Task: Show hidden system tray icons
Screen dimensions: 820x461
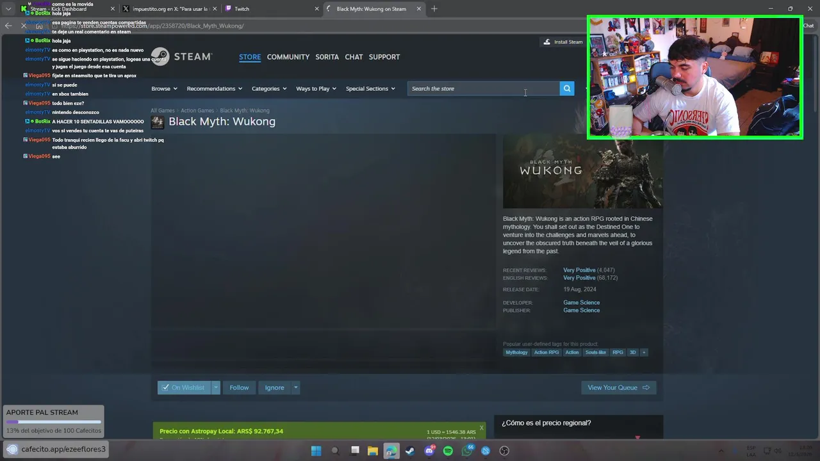Action: tap(721, 451)
